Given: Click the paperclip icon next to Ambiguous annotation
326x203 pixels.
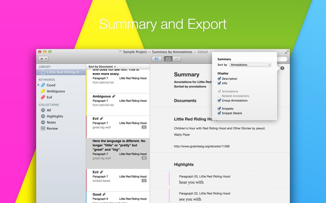Looking at the screenshot, I should coord(114,96).
